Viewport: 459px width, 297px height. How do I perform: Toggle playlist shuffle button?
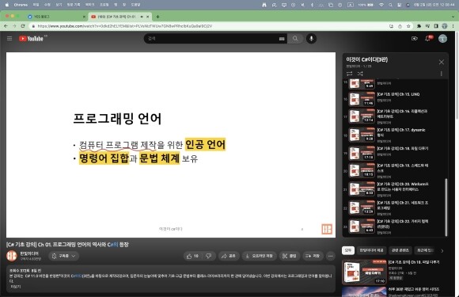click(360, 74)
